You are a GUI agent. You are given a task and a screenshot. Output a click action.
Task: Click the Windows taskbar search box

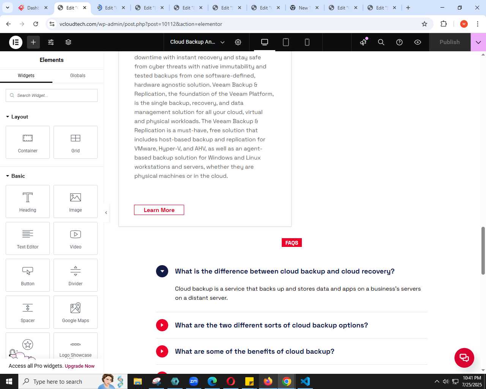[72, 381]
